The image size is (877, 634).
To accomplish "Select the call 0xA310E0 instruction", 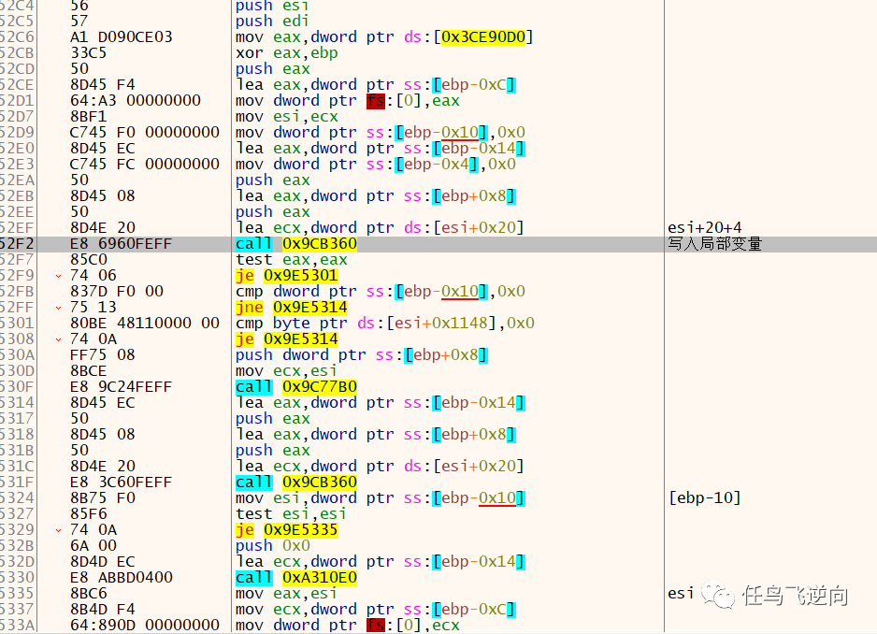I will [x=296, y=578].
